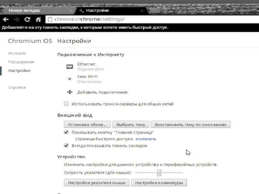Click the Подключение к Интернету section heading

pyautogui.click(x=91, y=55)
